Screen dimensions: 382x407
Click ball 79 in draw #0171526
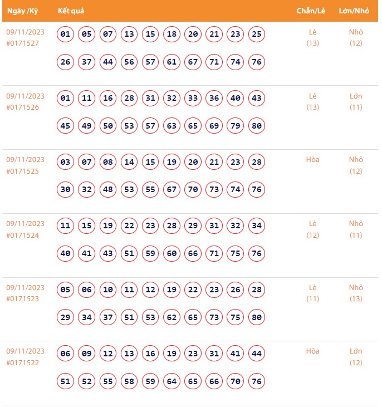point(236,126)
